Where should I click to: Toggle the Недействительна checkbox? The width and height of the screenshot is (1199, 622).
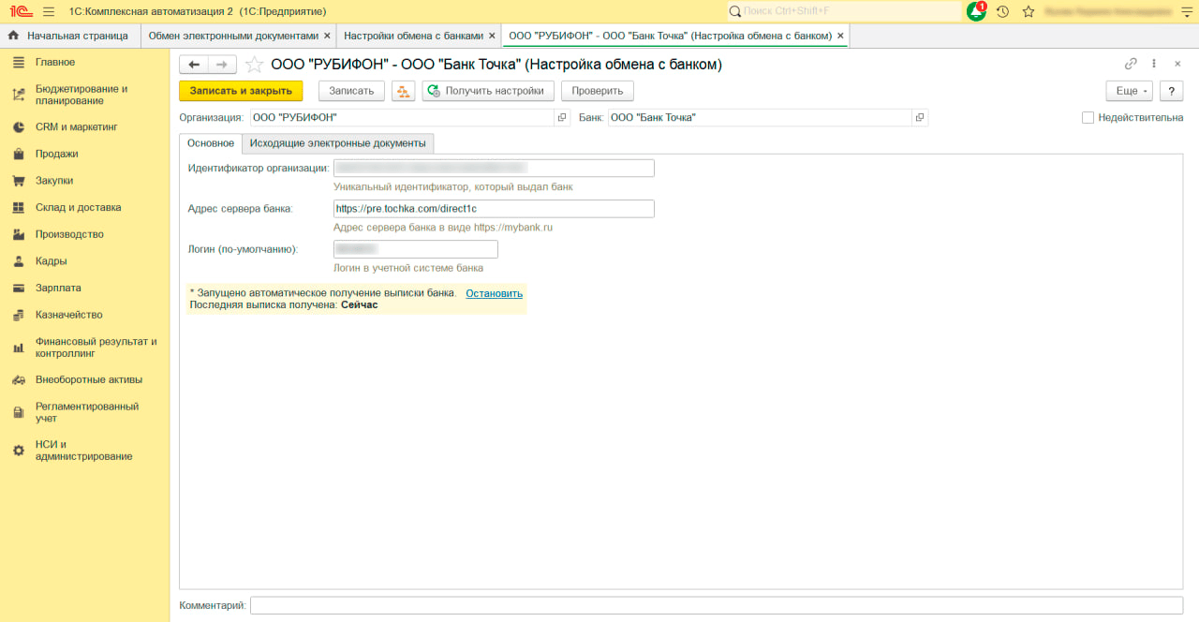pos(1088,118)
